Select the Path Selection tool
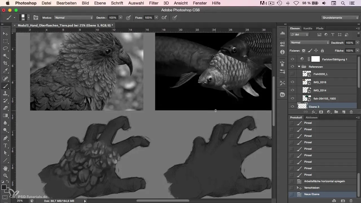 click(5, 153)
